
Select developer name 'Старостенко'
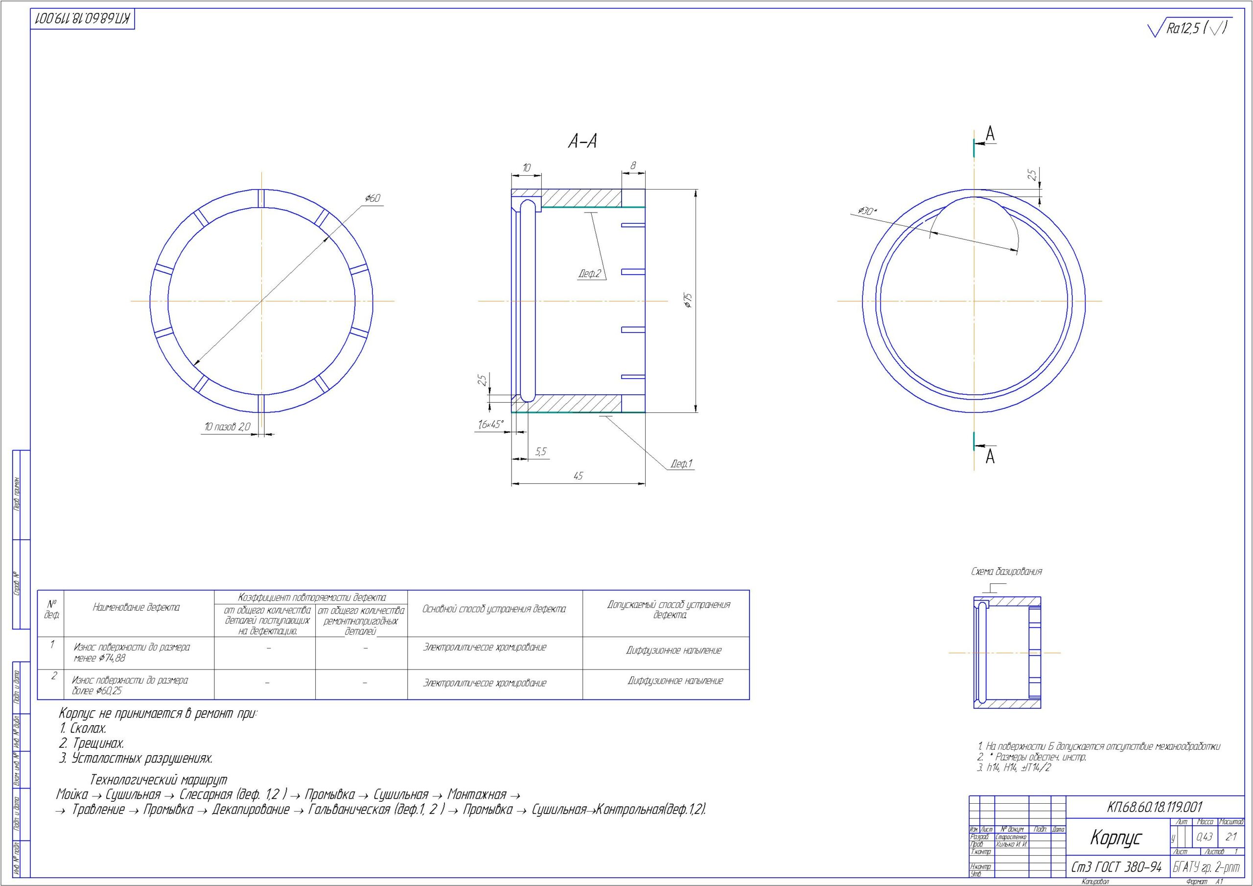click(1011, 837)
